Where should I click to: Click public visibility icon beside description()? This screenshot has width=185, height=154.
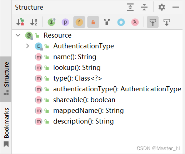pos(47,121)
